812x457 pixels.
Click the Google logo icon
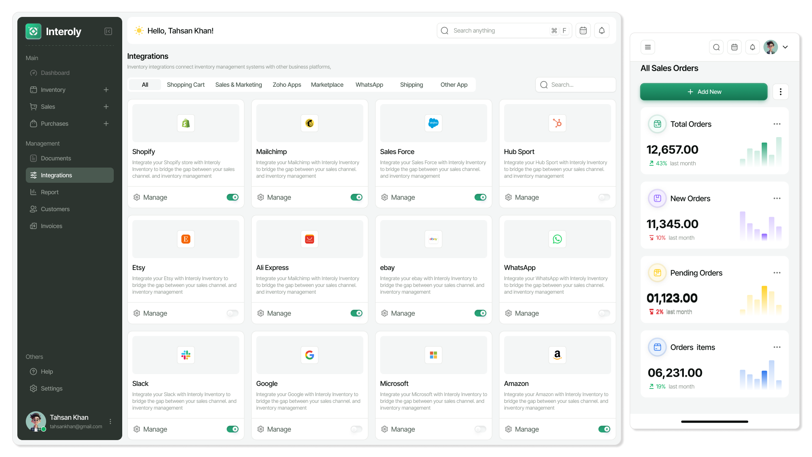[310, 355]
